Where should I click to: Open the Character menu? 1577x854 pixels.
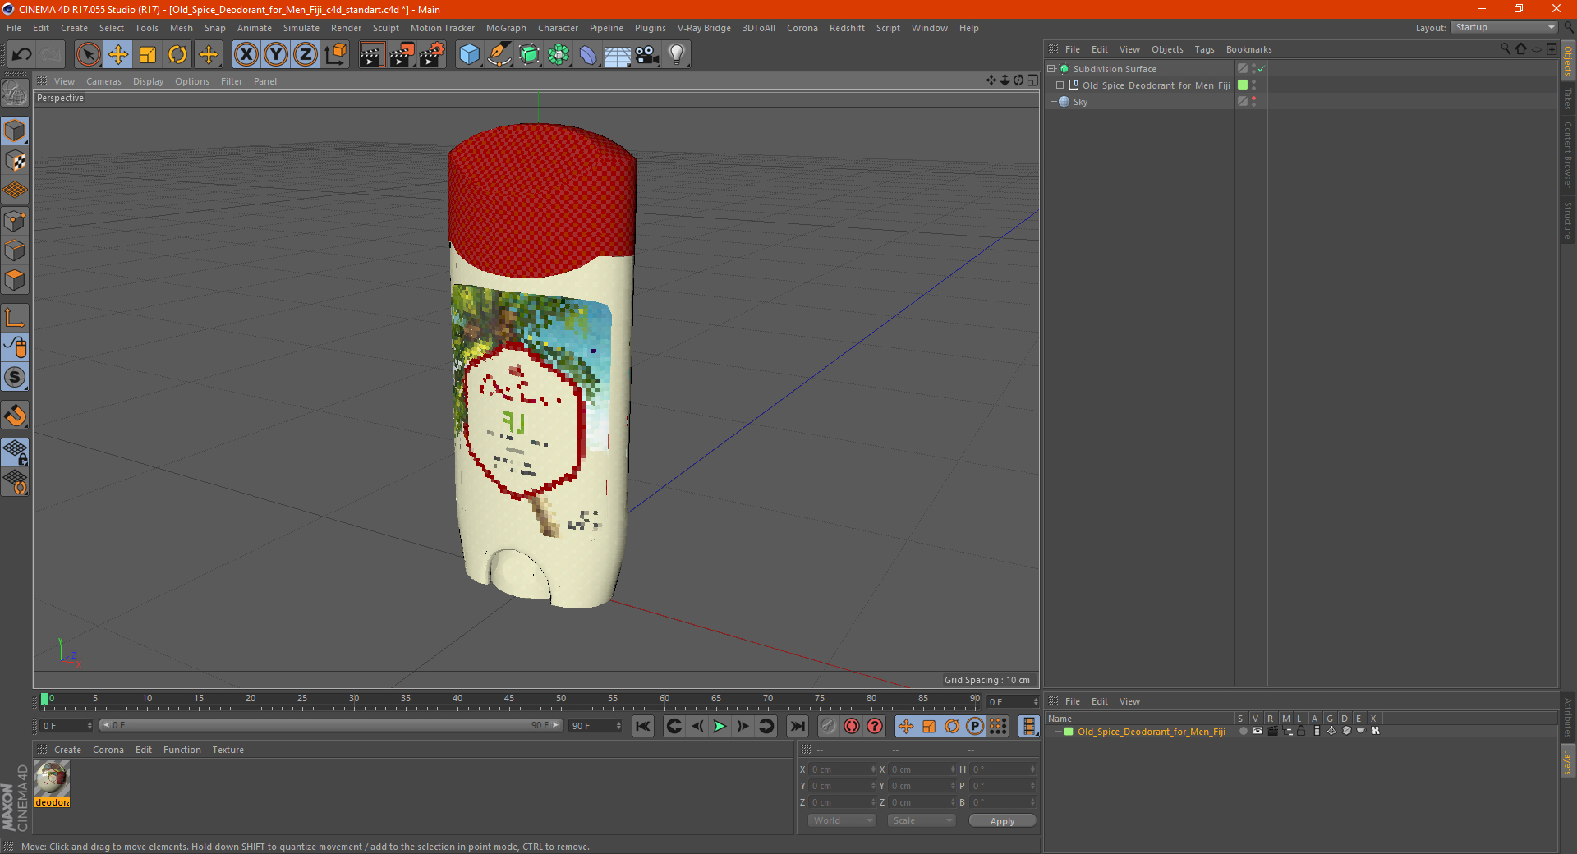point(558,28)
